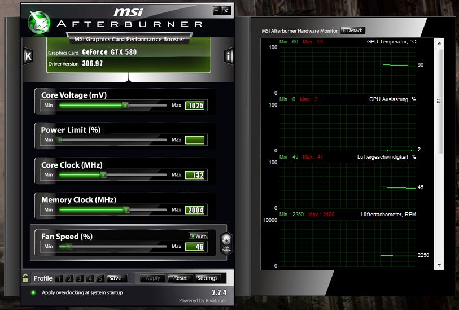Click the Core Voltage slider handle
The height and width of the screenshot is (310, 459).
click(x=125, y=105)
